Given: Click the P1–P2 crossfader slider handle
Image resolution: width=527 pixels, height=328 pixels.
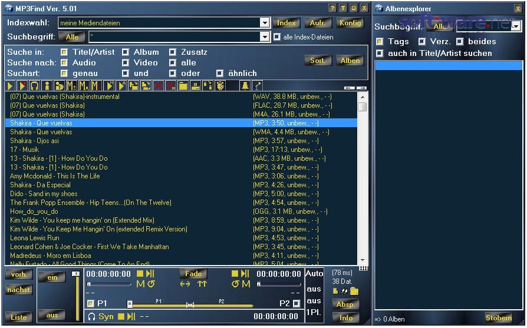Looking at the screenshot, I should tap(130, 304).
